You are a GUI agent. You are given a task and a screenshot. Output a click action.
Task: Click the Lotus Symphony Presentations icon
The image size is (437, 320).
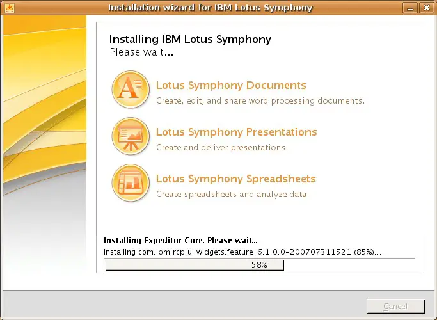click(x=131, y=136)
